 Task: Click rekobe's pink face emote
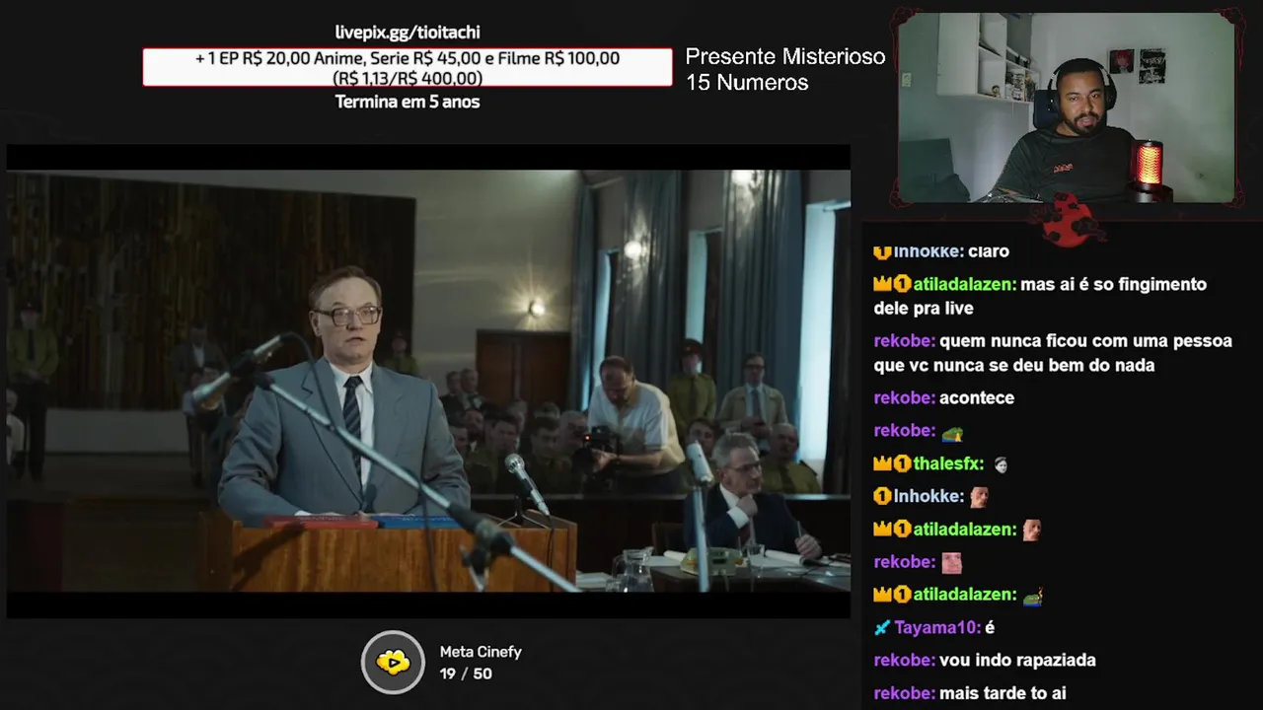point(951,563)
